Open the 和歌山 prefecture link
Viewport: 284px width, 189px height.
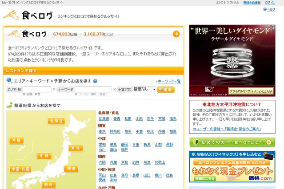[160, 162]
